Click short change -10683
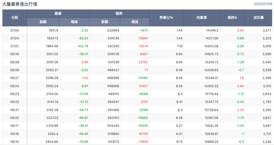This screenshot has height=145, width=274. tap(142, 118)
